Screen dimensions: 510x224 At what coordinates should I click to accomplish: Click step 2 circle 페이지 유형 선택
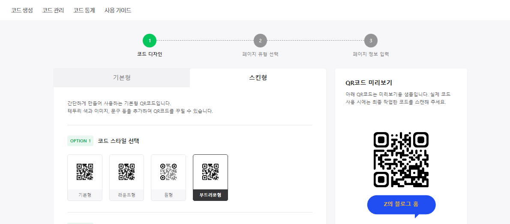coord(260,41)
